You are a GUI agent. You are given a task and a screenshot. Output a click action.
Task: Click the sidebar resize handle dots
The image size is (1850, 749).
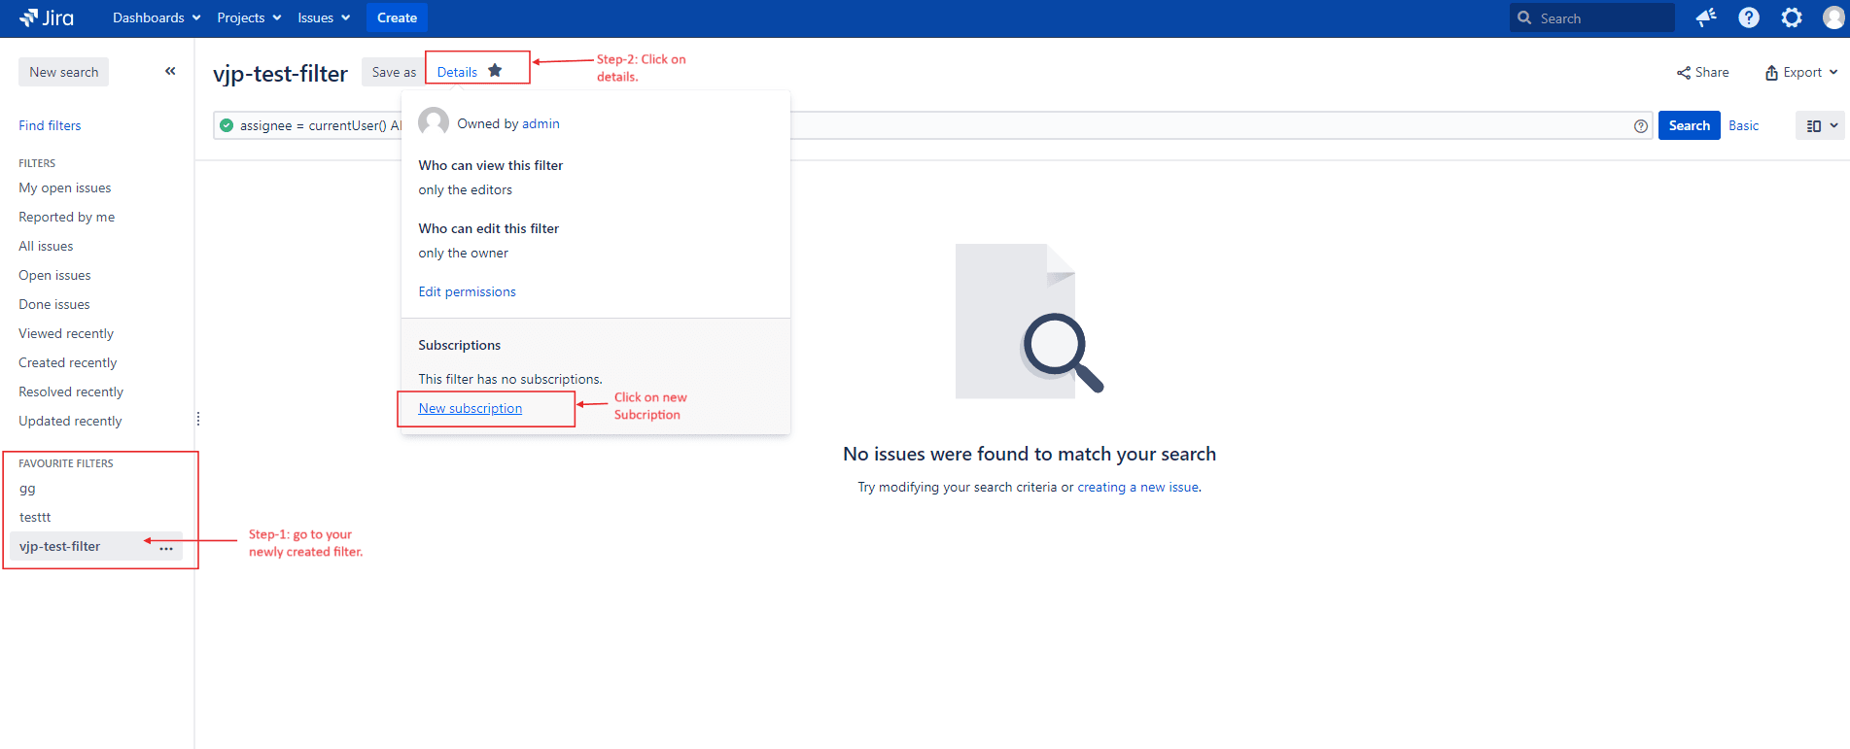click(198, 419)
